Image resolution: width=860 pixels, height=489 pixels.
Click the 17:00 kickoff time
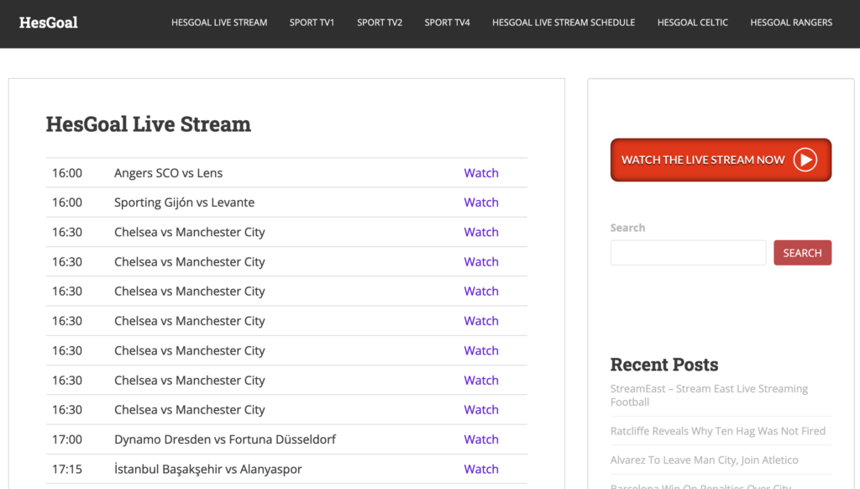point(67,439)
